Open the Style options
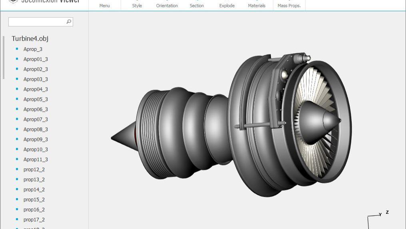The width and height of the screenshot is (406, 229). [137, 5]
